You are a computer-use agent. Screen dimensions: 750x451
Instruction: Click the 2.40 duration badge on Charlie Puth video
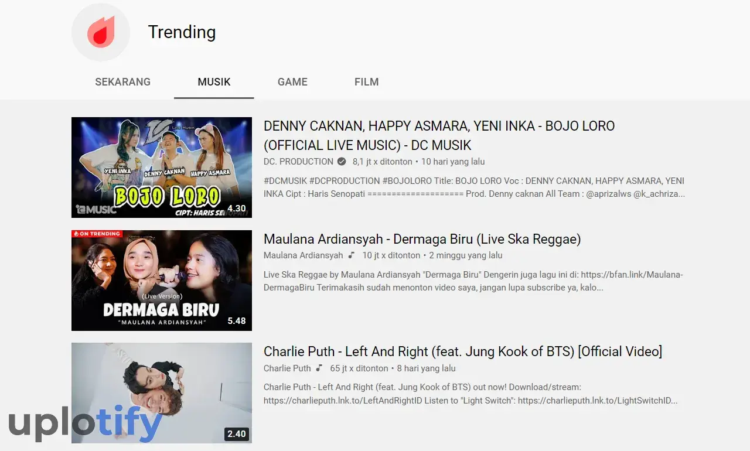(x=237, y=434)
